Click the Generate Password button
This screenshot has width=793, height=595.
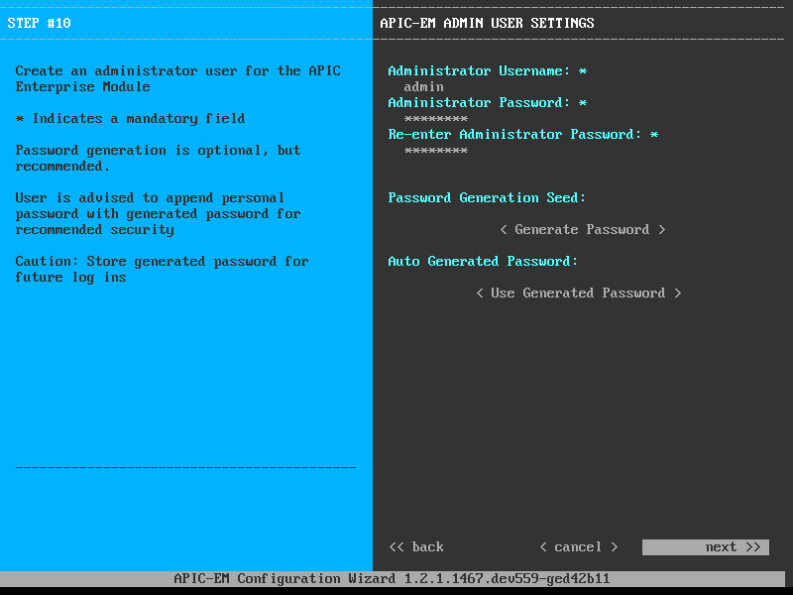click(582, 230)
